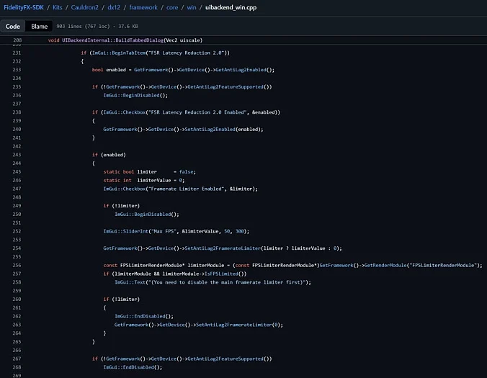Image resolution: width=487 pixels, height=378 pixels.
Task: Open the framework folder breadcrumb
Action: pos(164,6)
